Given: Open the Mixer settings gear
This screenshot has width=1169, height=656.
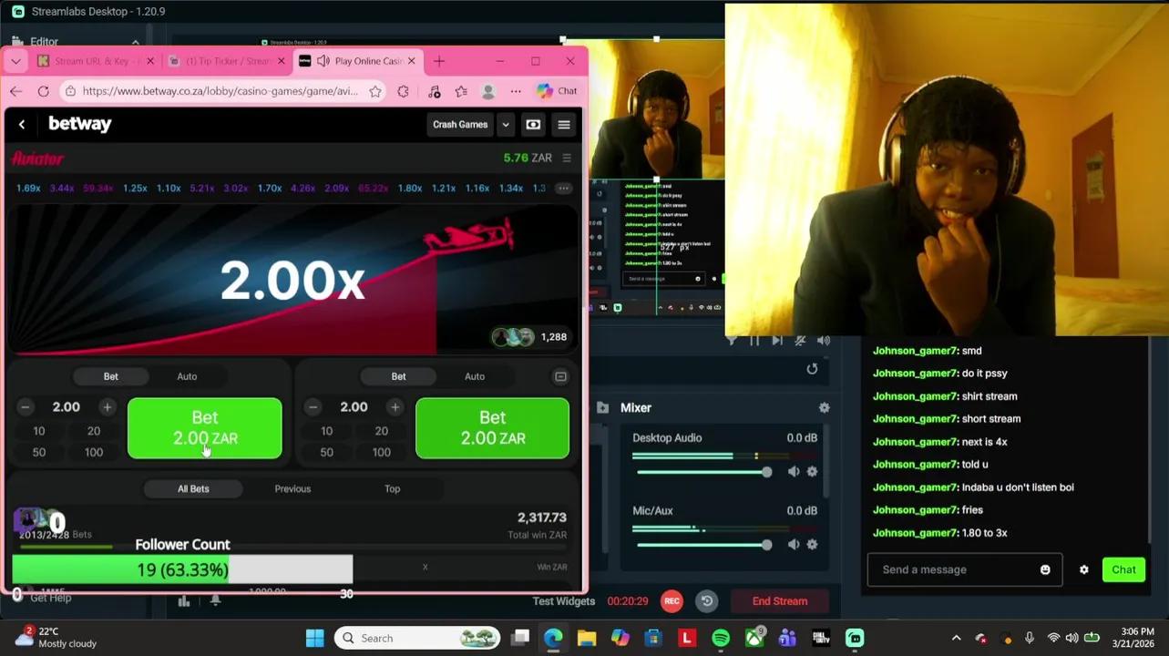Looking at the screenshot, I should pos(825,407).
